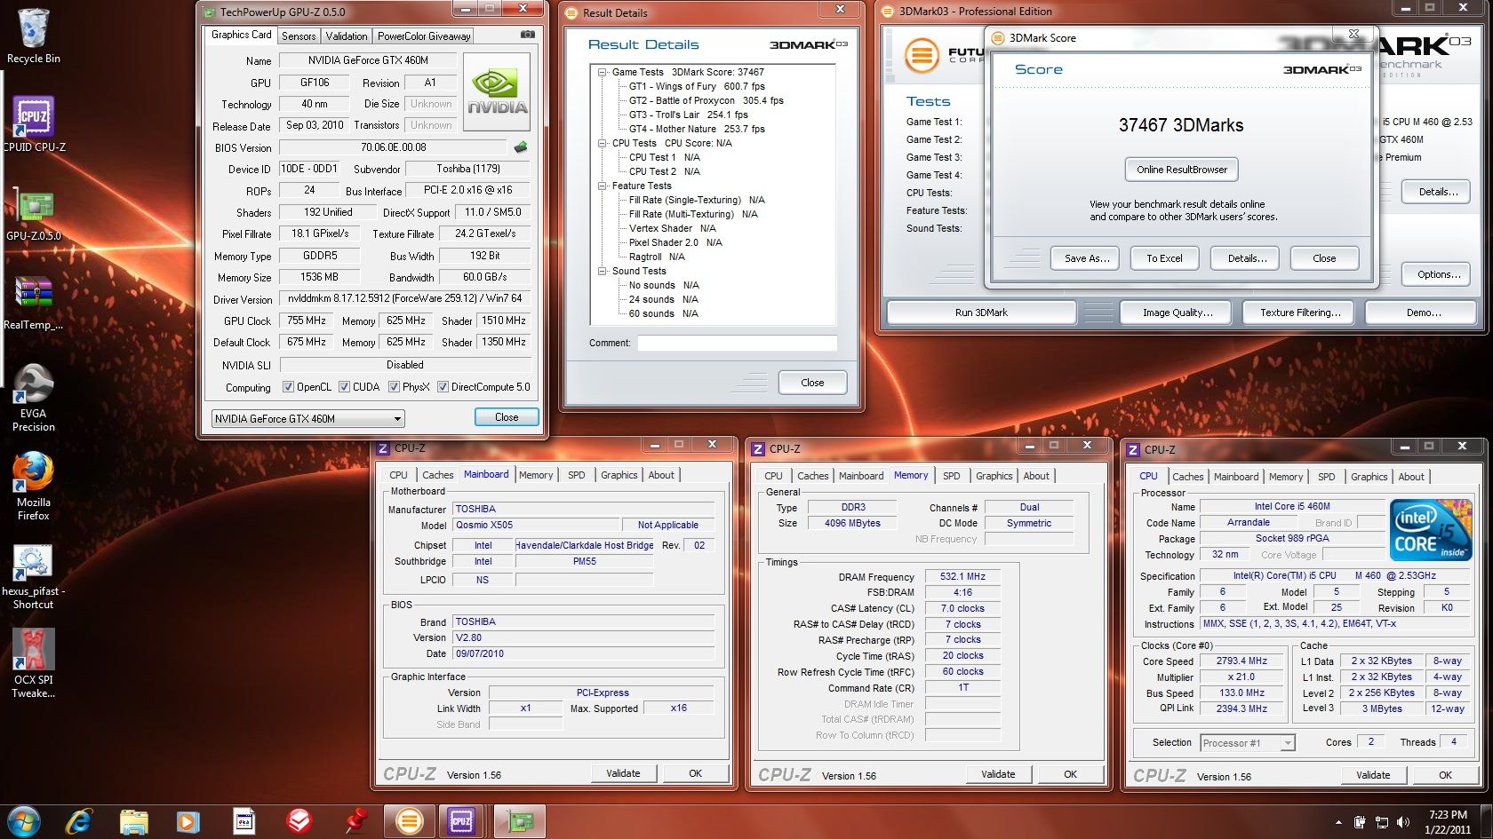The height and width of the screenshot is (839, 1493).
Task: Switch to CPU-Z purple taskbar icon
Action: (461, 821)
